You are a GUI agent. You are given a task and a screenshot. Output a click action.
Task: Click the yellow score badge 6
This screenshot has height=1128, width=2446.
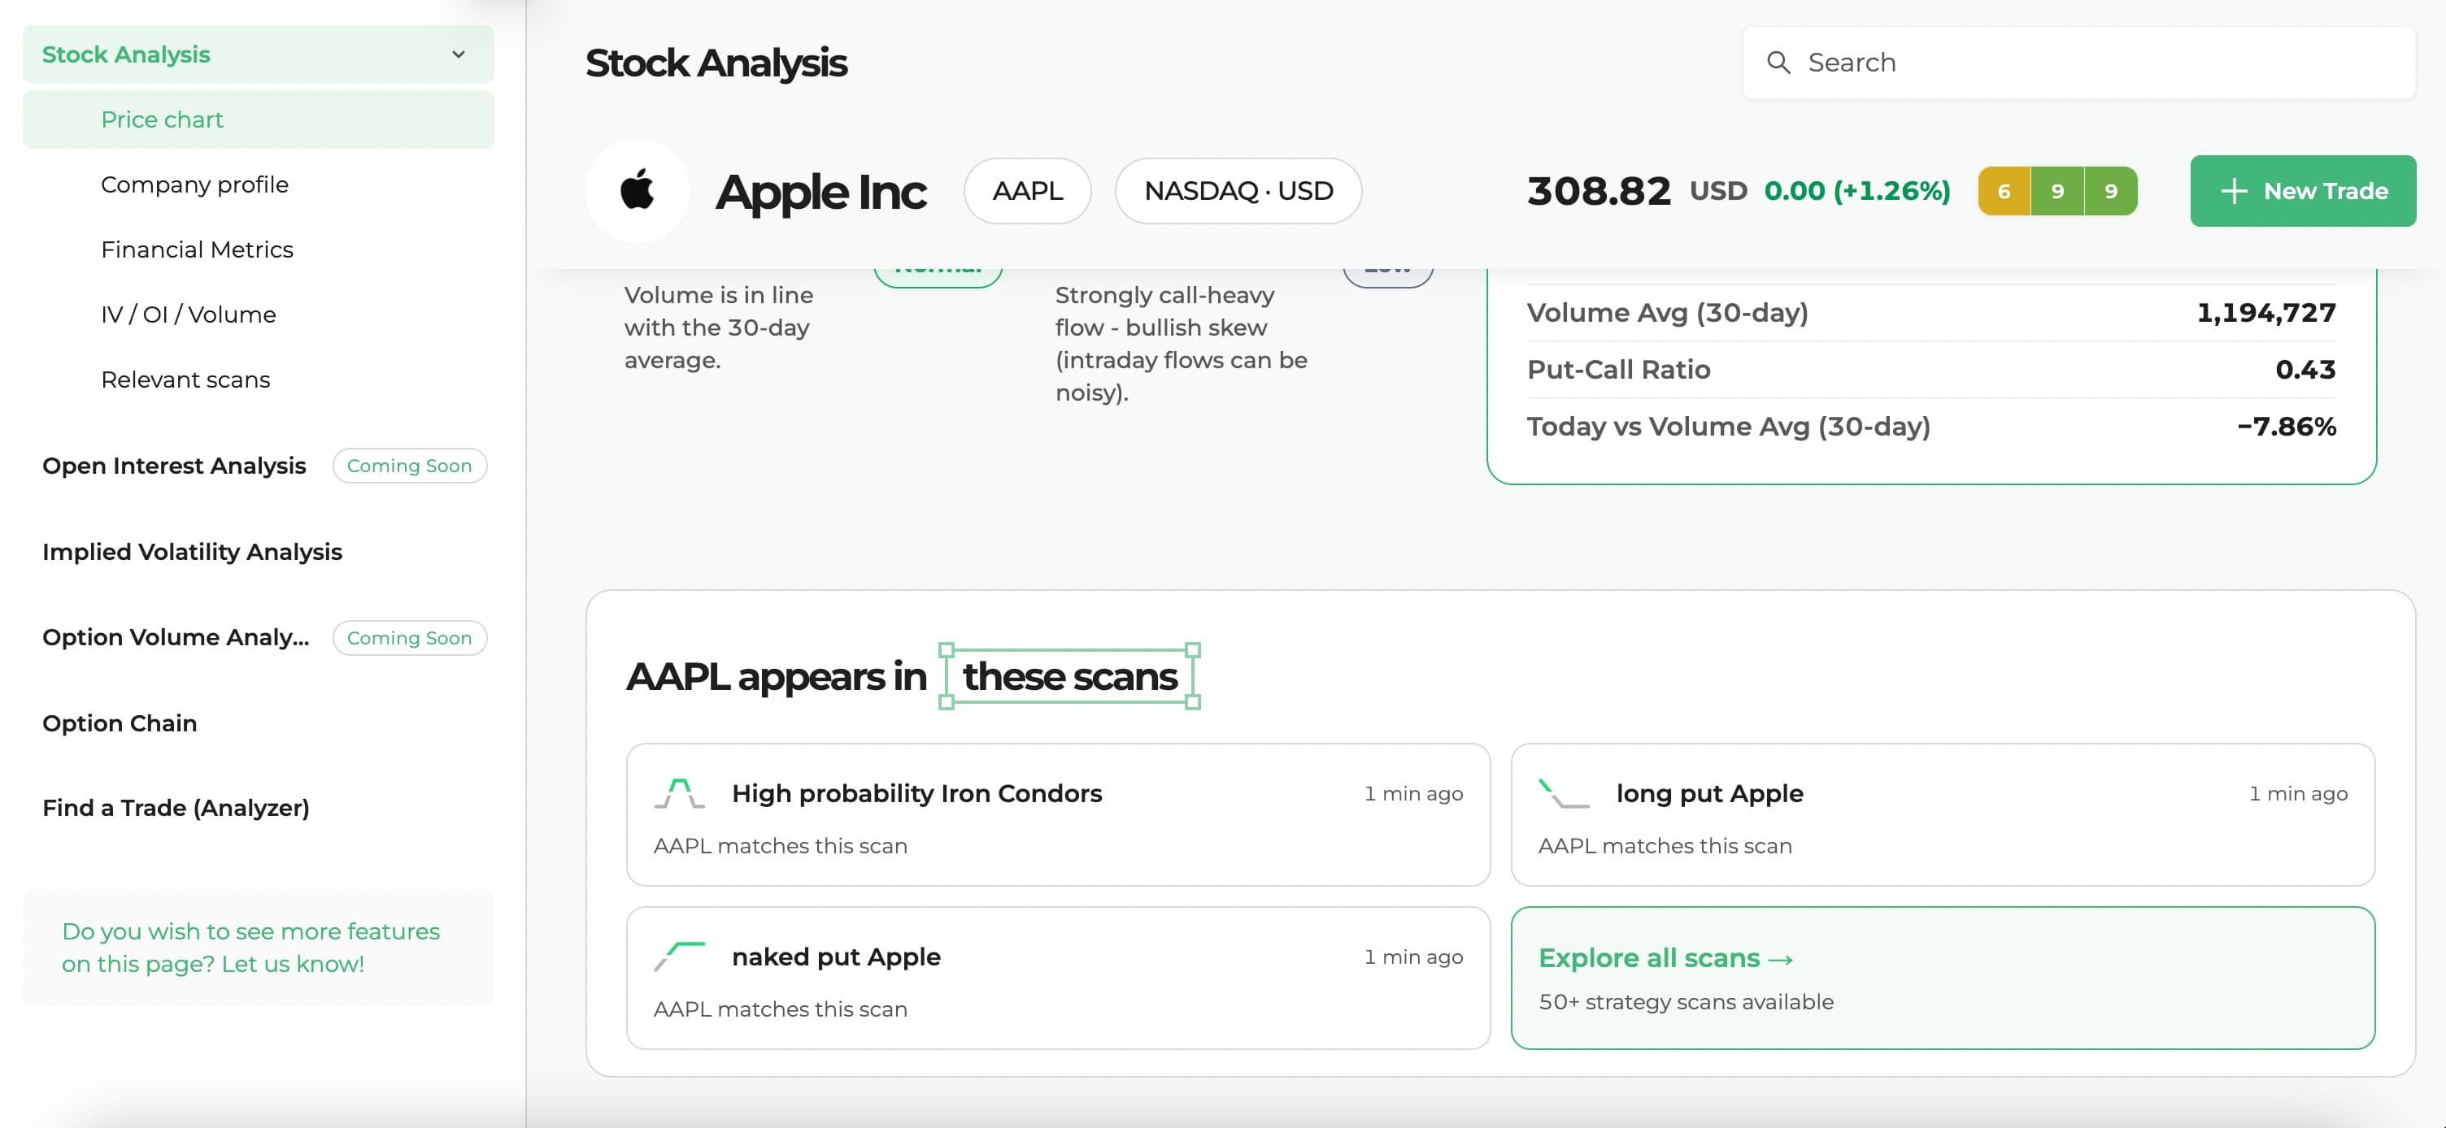pos(2004,191)
